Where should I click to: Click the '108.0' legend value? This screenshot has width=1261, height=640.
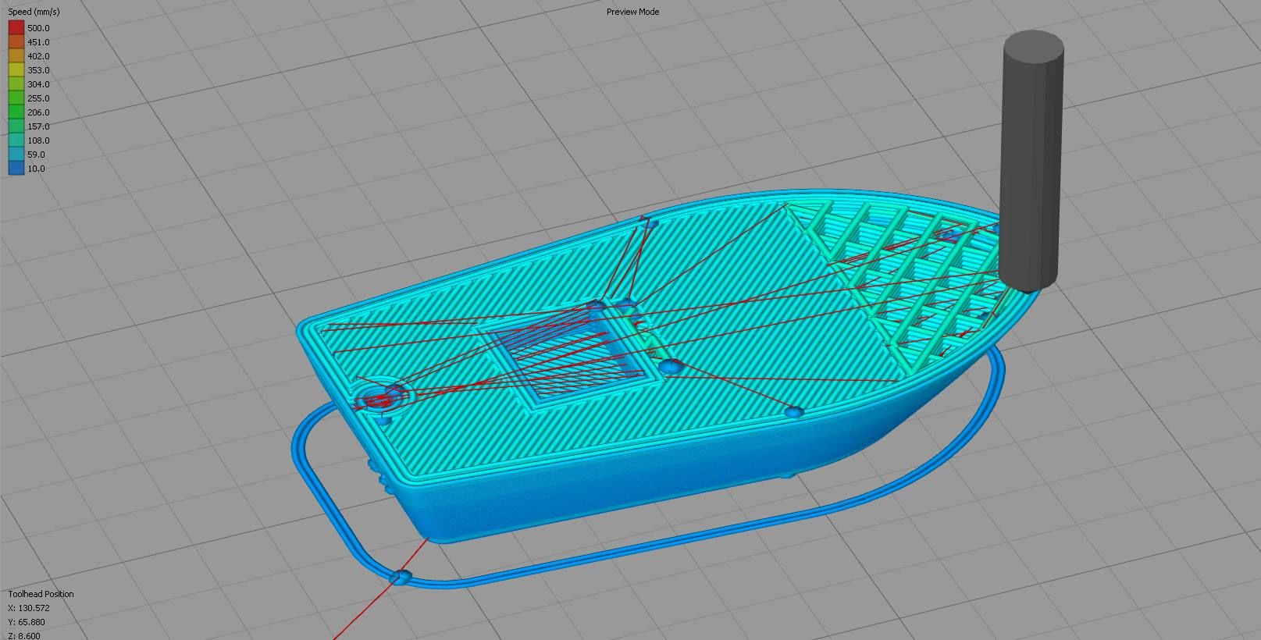[38, 140]
